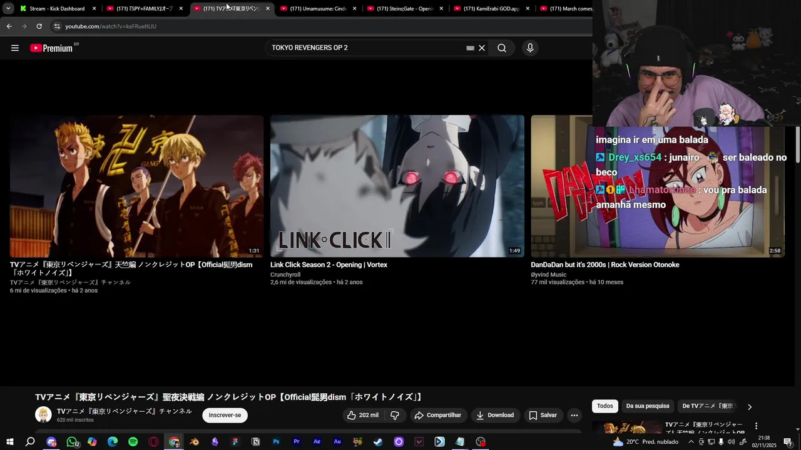Expand hidden system tray icons chevron
801x450 pixels.
[x=691, y=442]
